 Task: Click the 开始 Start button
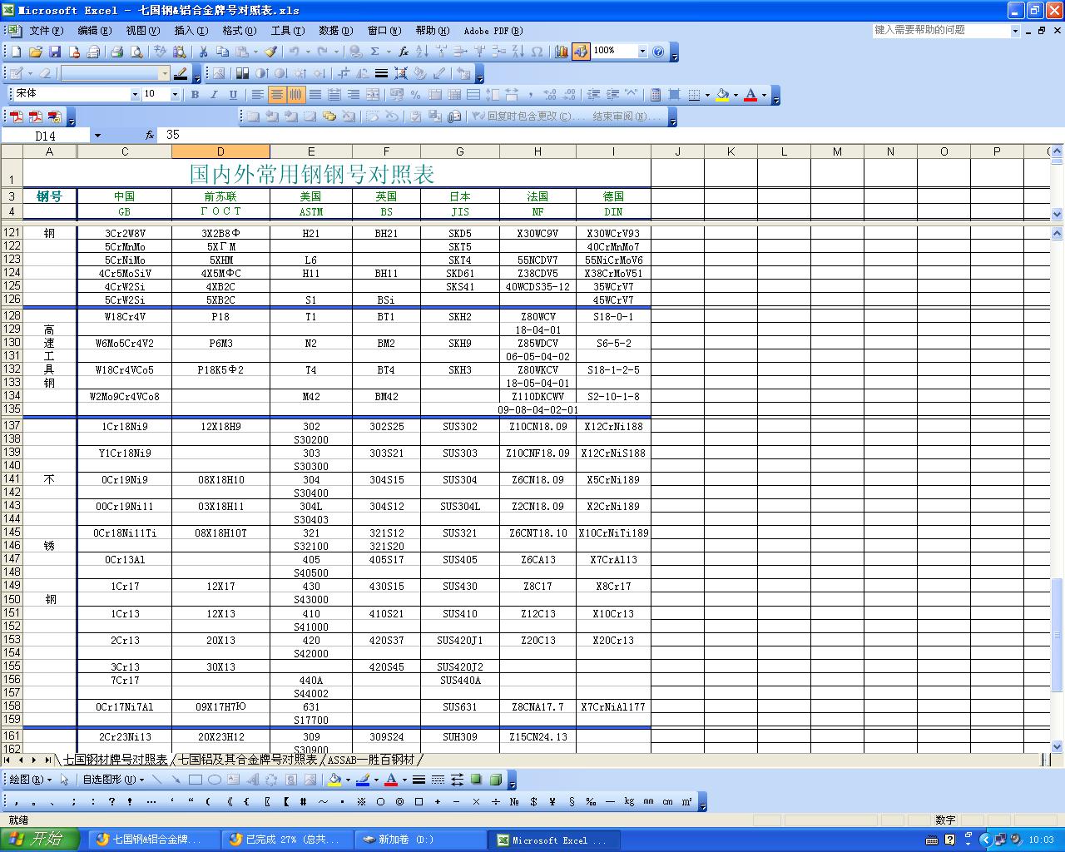[40, 840]
